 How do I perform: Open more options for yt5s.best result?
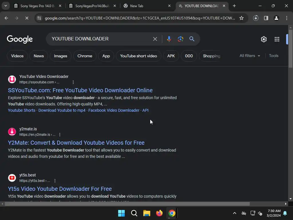coord(55,181)
